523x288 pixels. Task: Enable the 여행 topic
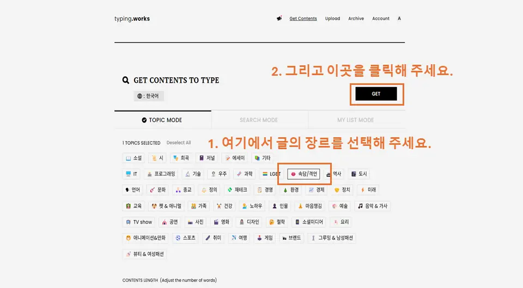click(239, 238)
